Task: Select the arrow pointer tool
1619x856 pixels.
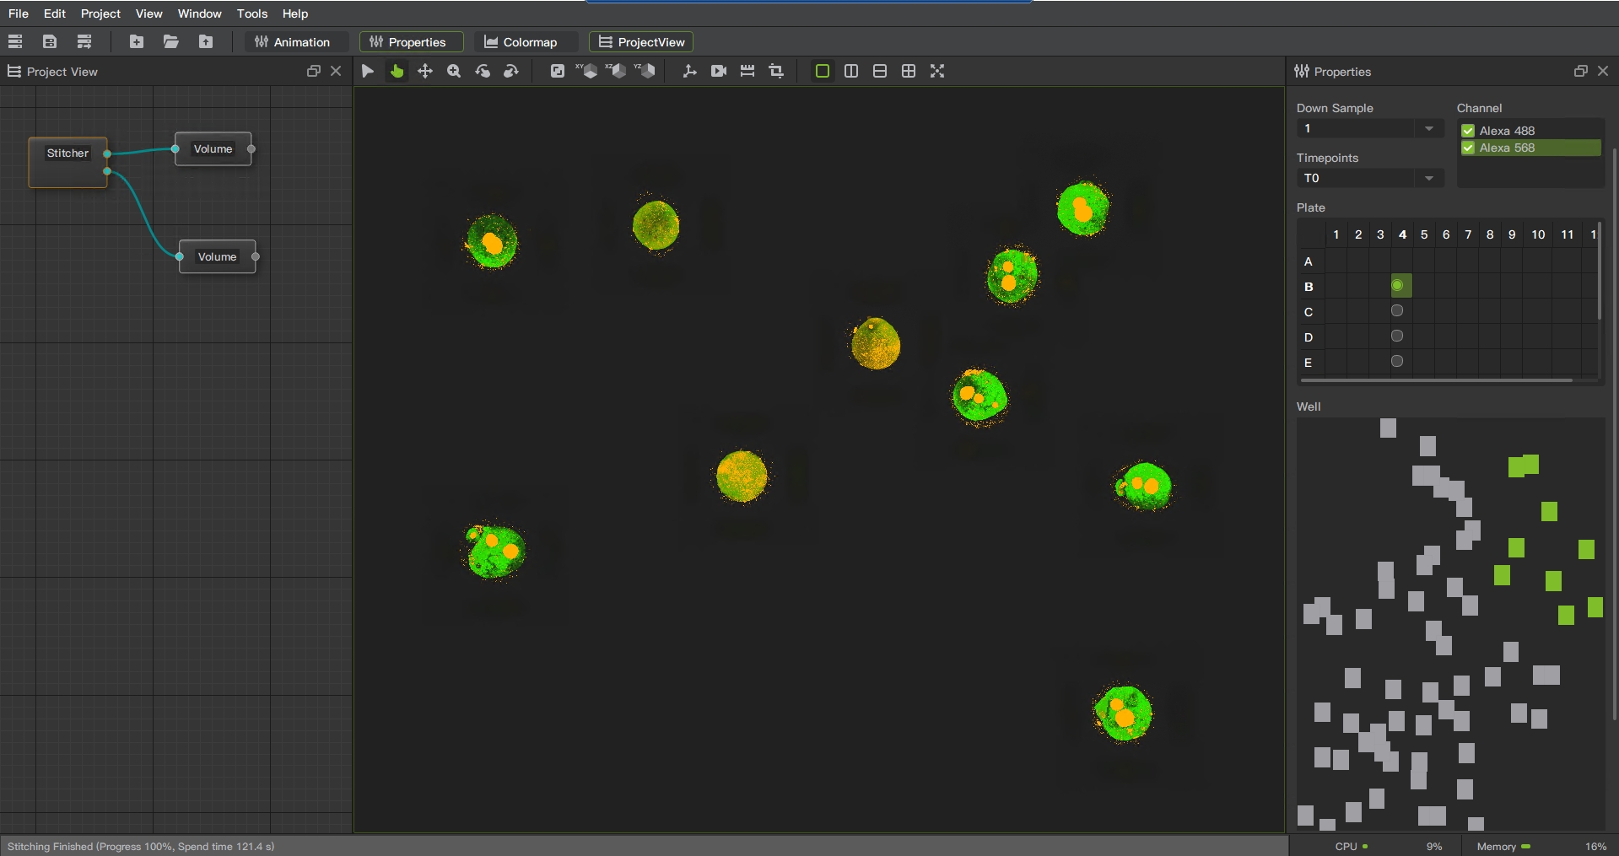Action: (x=368, y=71)
